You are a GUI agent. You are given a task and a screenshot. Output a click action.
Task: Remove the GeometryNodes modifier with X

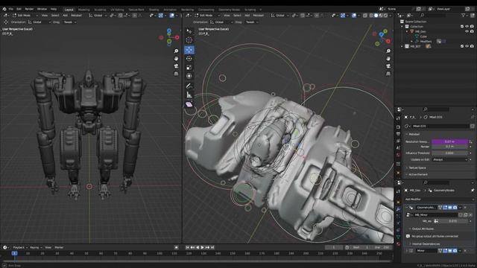(x=466, y=208)
